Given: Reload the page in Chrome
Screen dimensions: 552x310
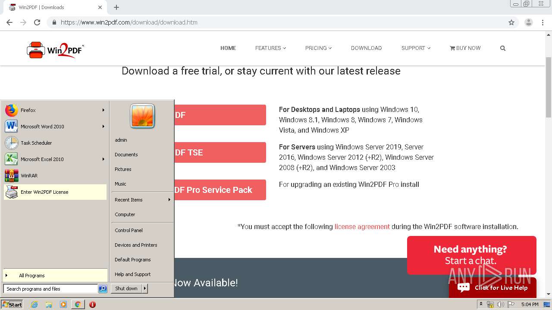Looking at the screenshot, I should click(x=37, y=22).
